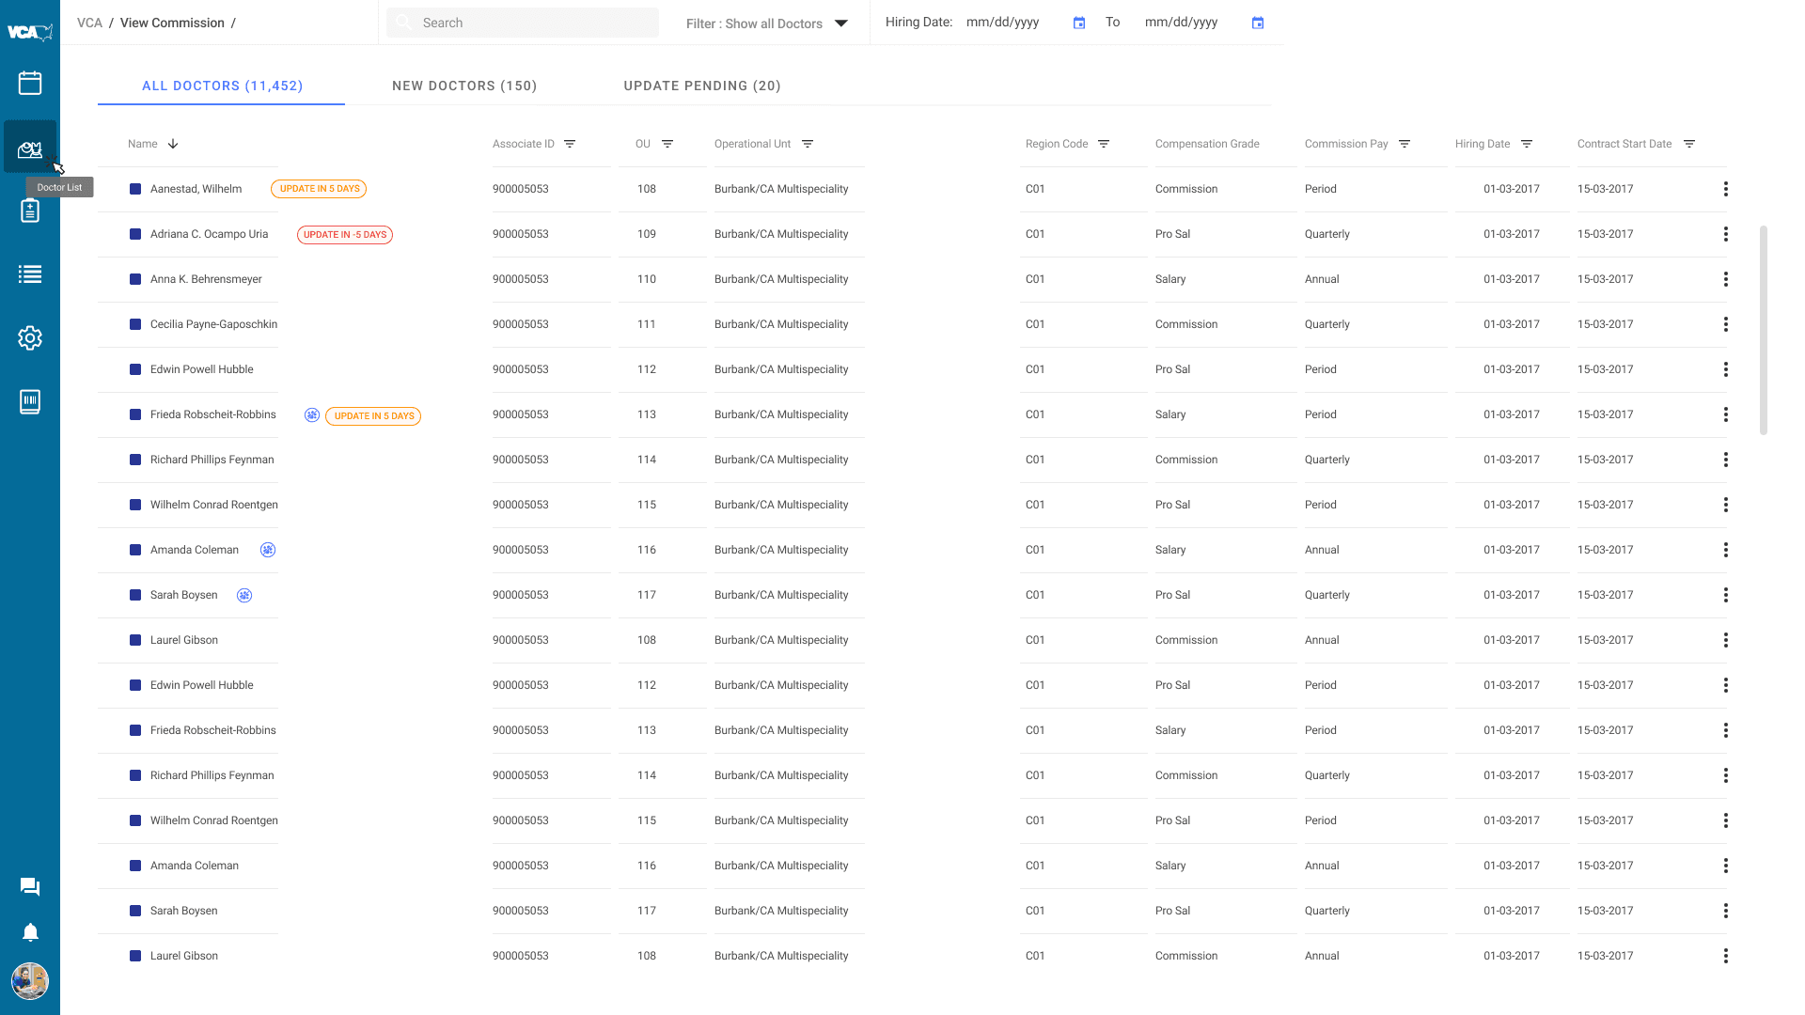The width and height of the screenshot is (1805, 1015).
Task: Click the VCA breadcrumb link
Action: pos(89,23)
